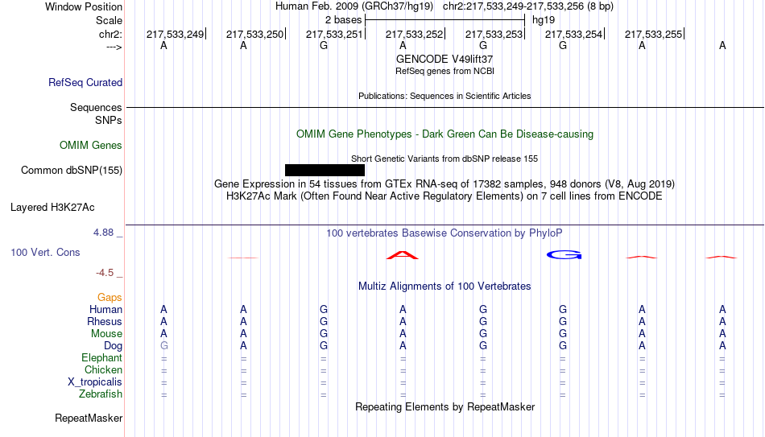Select the Rhesus alignment row label
The width and height of the screenshot is (765, 437).
[105, 321]
